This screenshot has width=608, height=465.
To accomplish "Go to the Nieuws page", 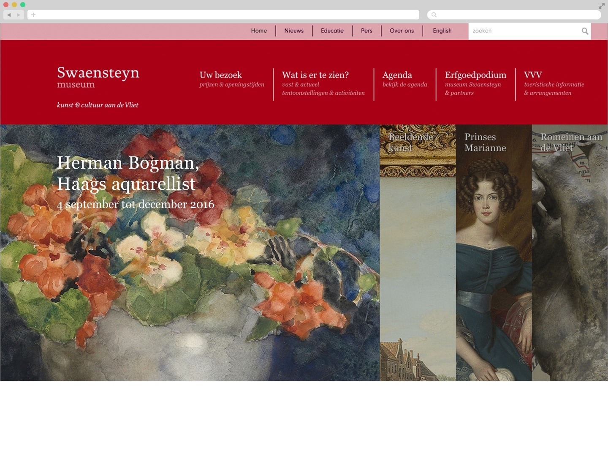I will coord(294,31).
